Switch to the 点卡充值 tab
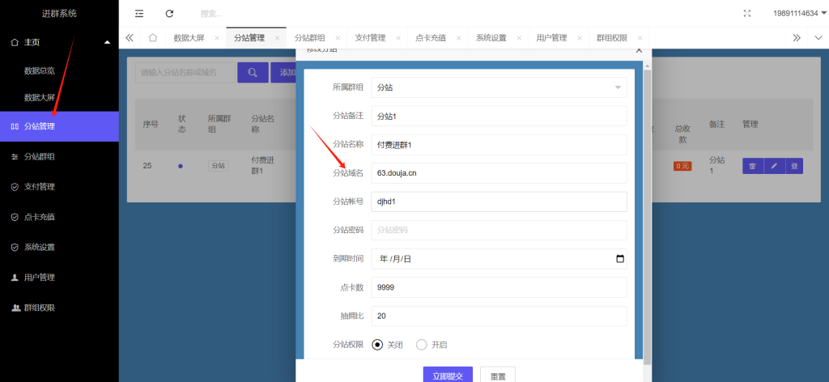The height and width of the screenshot is (382, 829). (x=431, y=38)
